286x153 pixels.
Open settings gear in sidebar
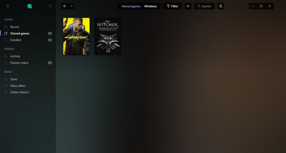[x=8, y=6]
